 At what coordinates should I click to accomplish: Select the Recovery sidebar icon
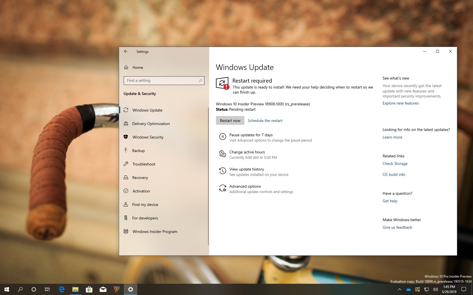[x=126, y=178]
